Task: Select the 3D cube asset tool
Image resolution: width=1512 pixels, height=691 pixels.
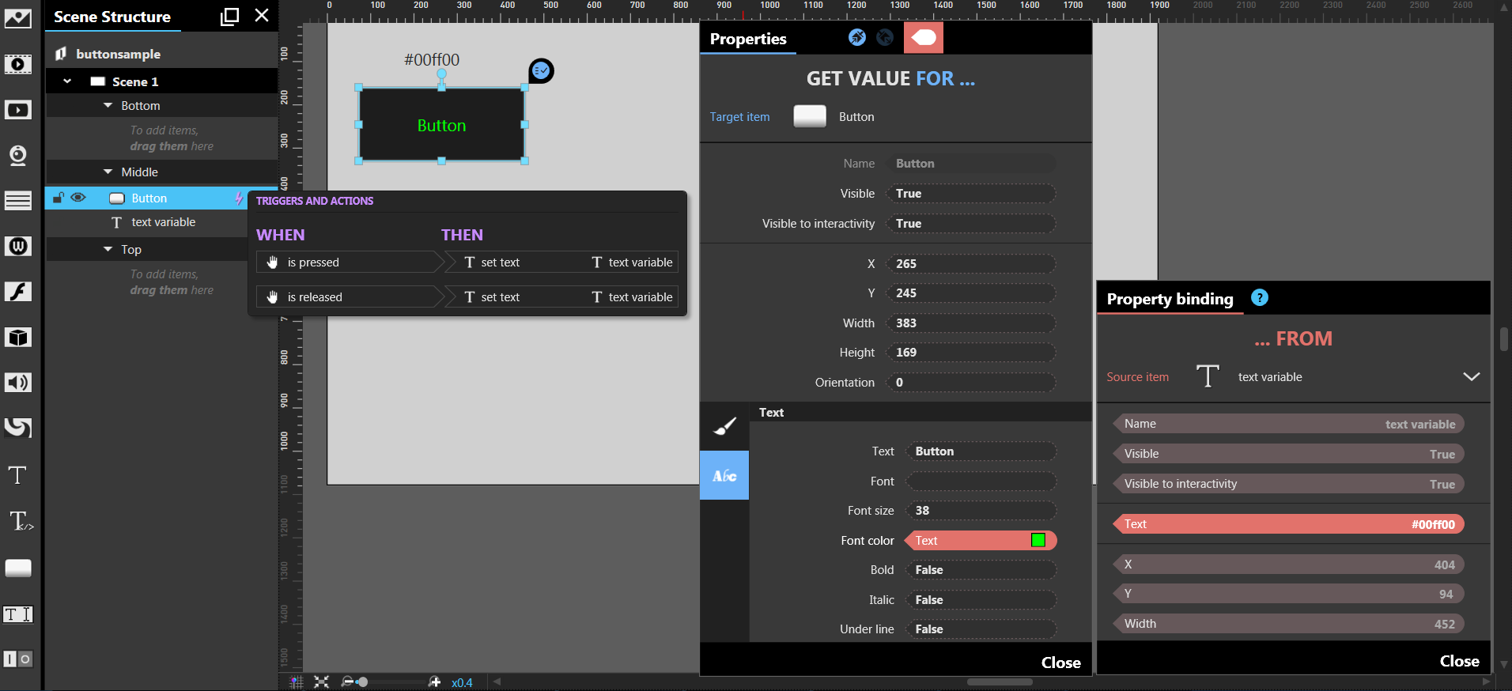Action: click(17, 338)
